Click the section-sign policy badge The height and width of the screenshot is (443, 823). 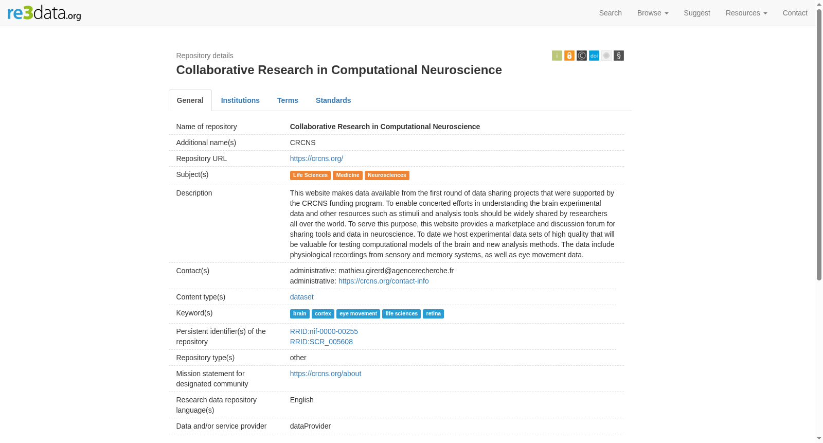pyautogui.click(x=618, y=56)
